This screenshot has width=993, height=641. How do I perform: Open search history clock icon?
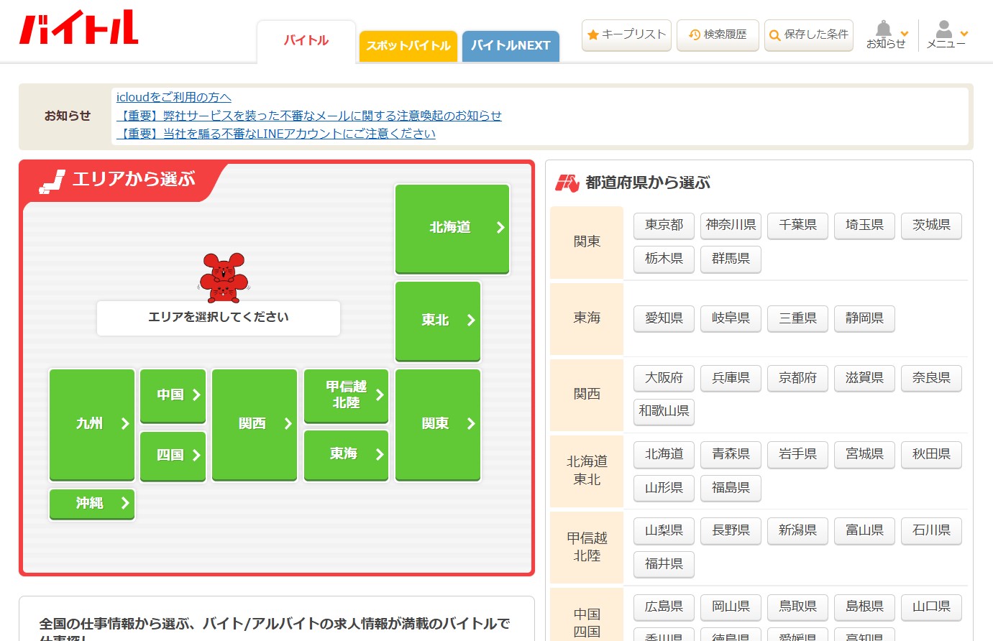[695, 34]
